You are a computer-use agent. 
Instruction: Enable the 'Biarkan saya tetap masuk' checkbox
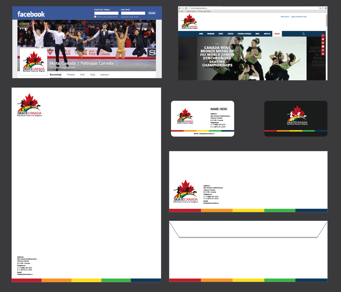point(95,17)
